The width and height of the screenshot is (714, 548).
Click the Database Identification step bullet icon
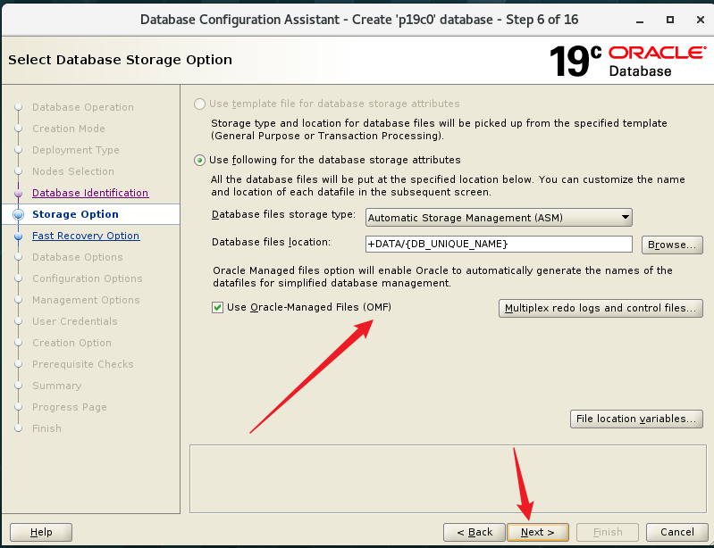pos(18,193)
